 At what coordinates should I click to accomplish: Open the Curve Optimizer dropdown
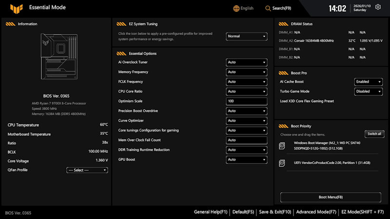(x=247, y=121)
